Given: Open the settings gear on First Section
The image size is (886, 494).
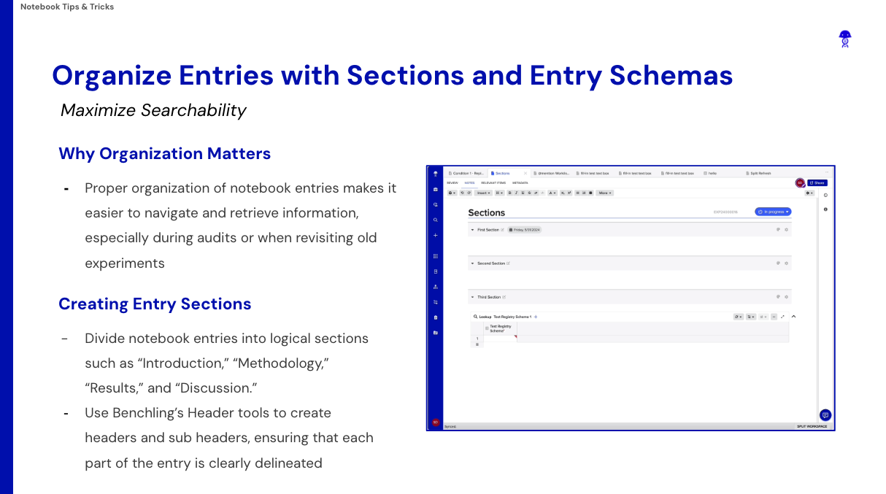Looking at the screenshot, I should coord(786,230).
